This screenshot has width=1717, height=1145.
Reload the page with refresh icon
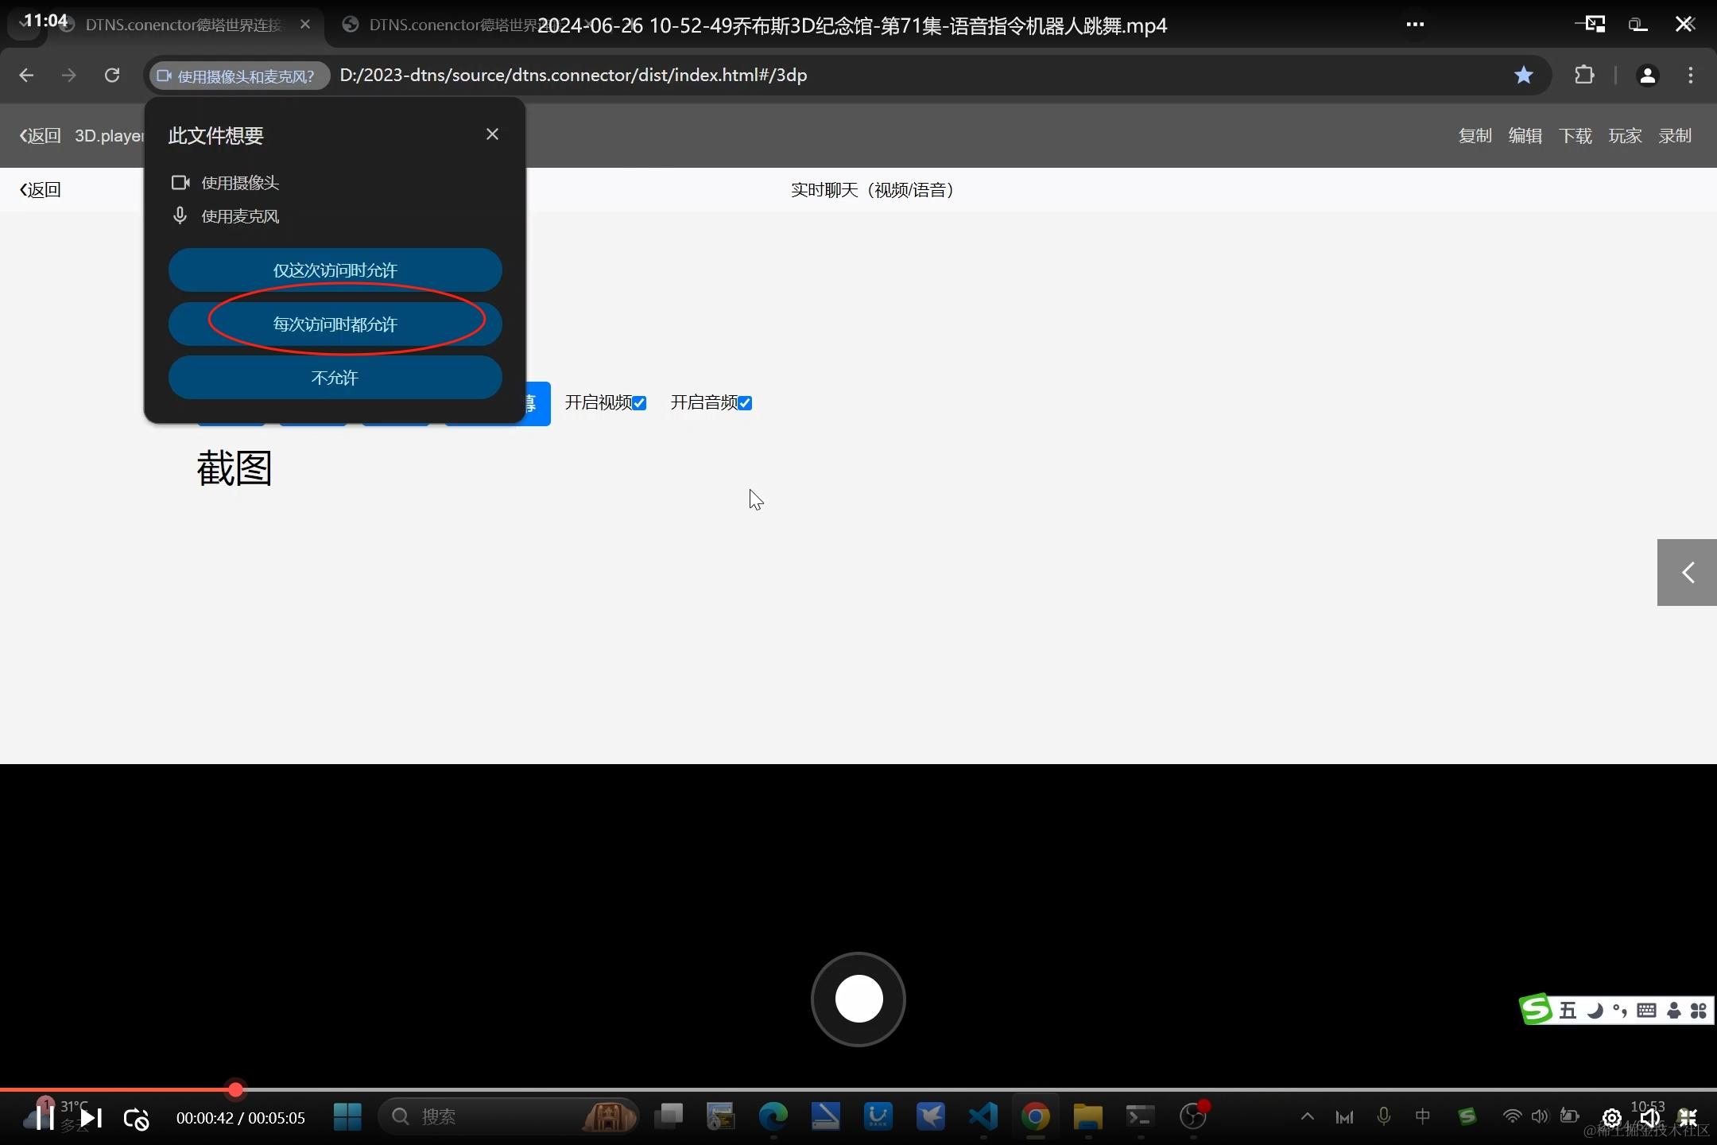pos(112,75)
